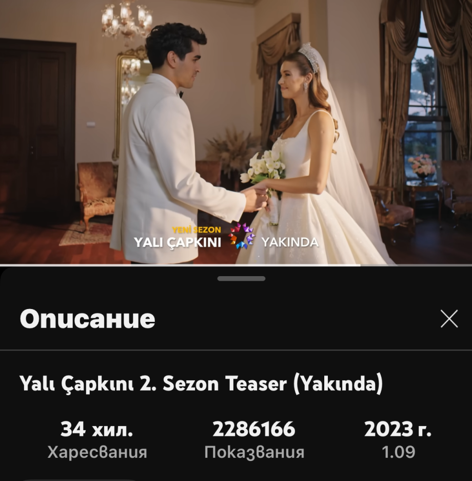The height and width of the screenshot is (481, 472).
Task: Tap the YENİ SEZON overlay text
Action: (196, 230)
